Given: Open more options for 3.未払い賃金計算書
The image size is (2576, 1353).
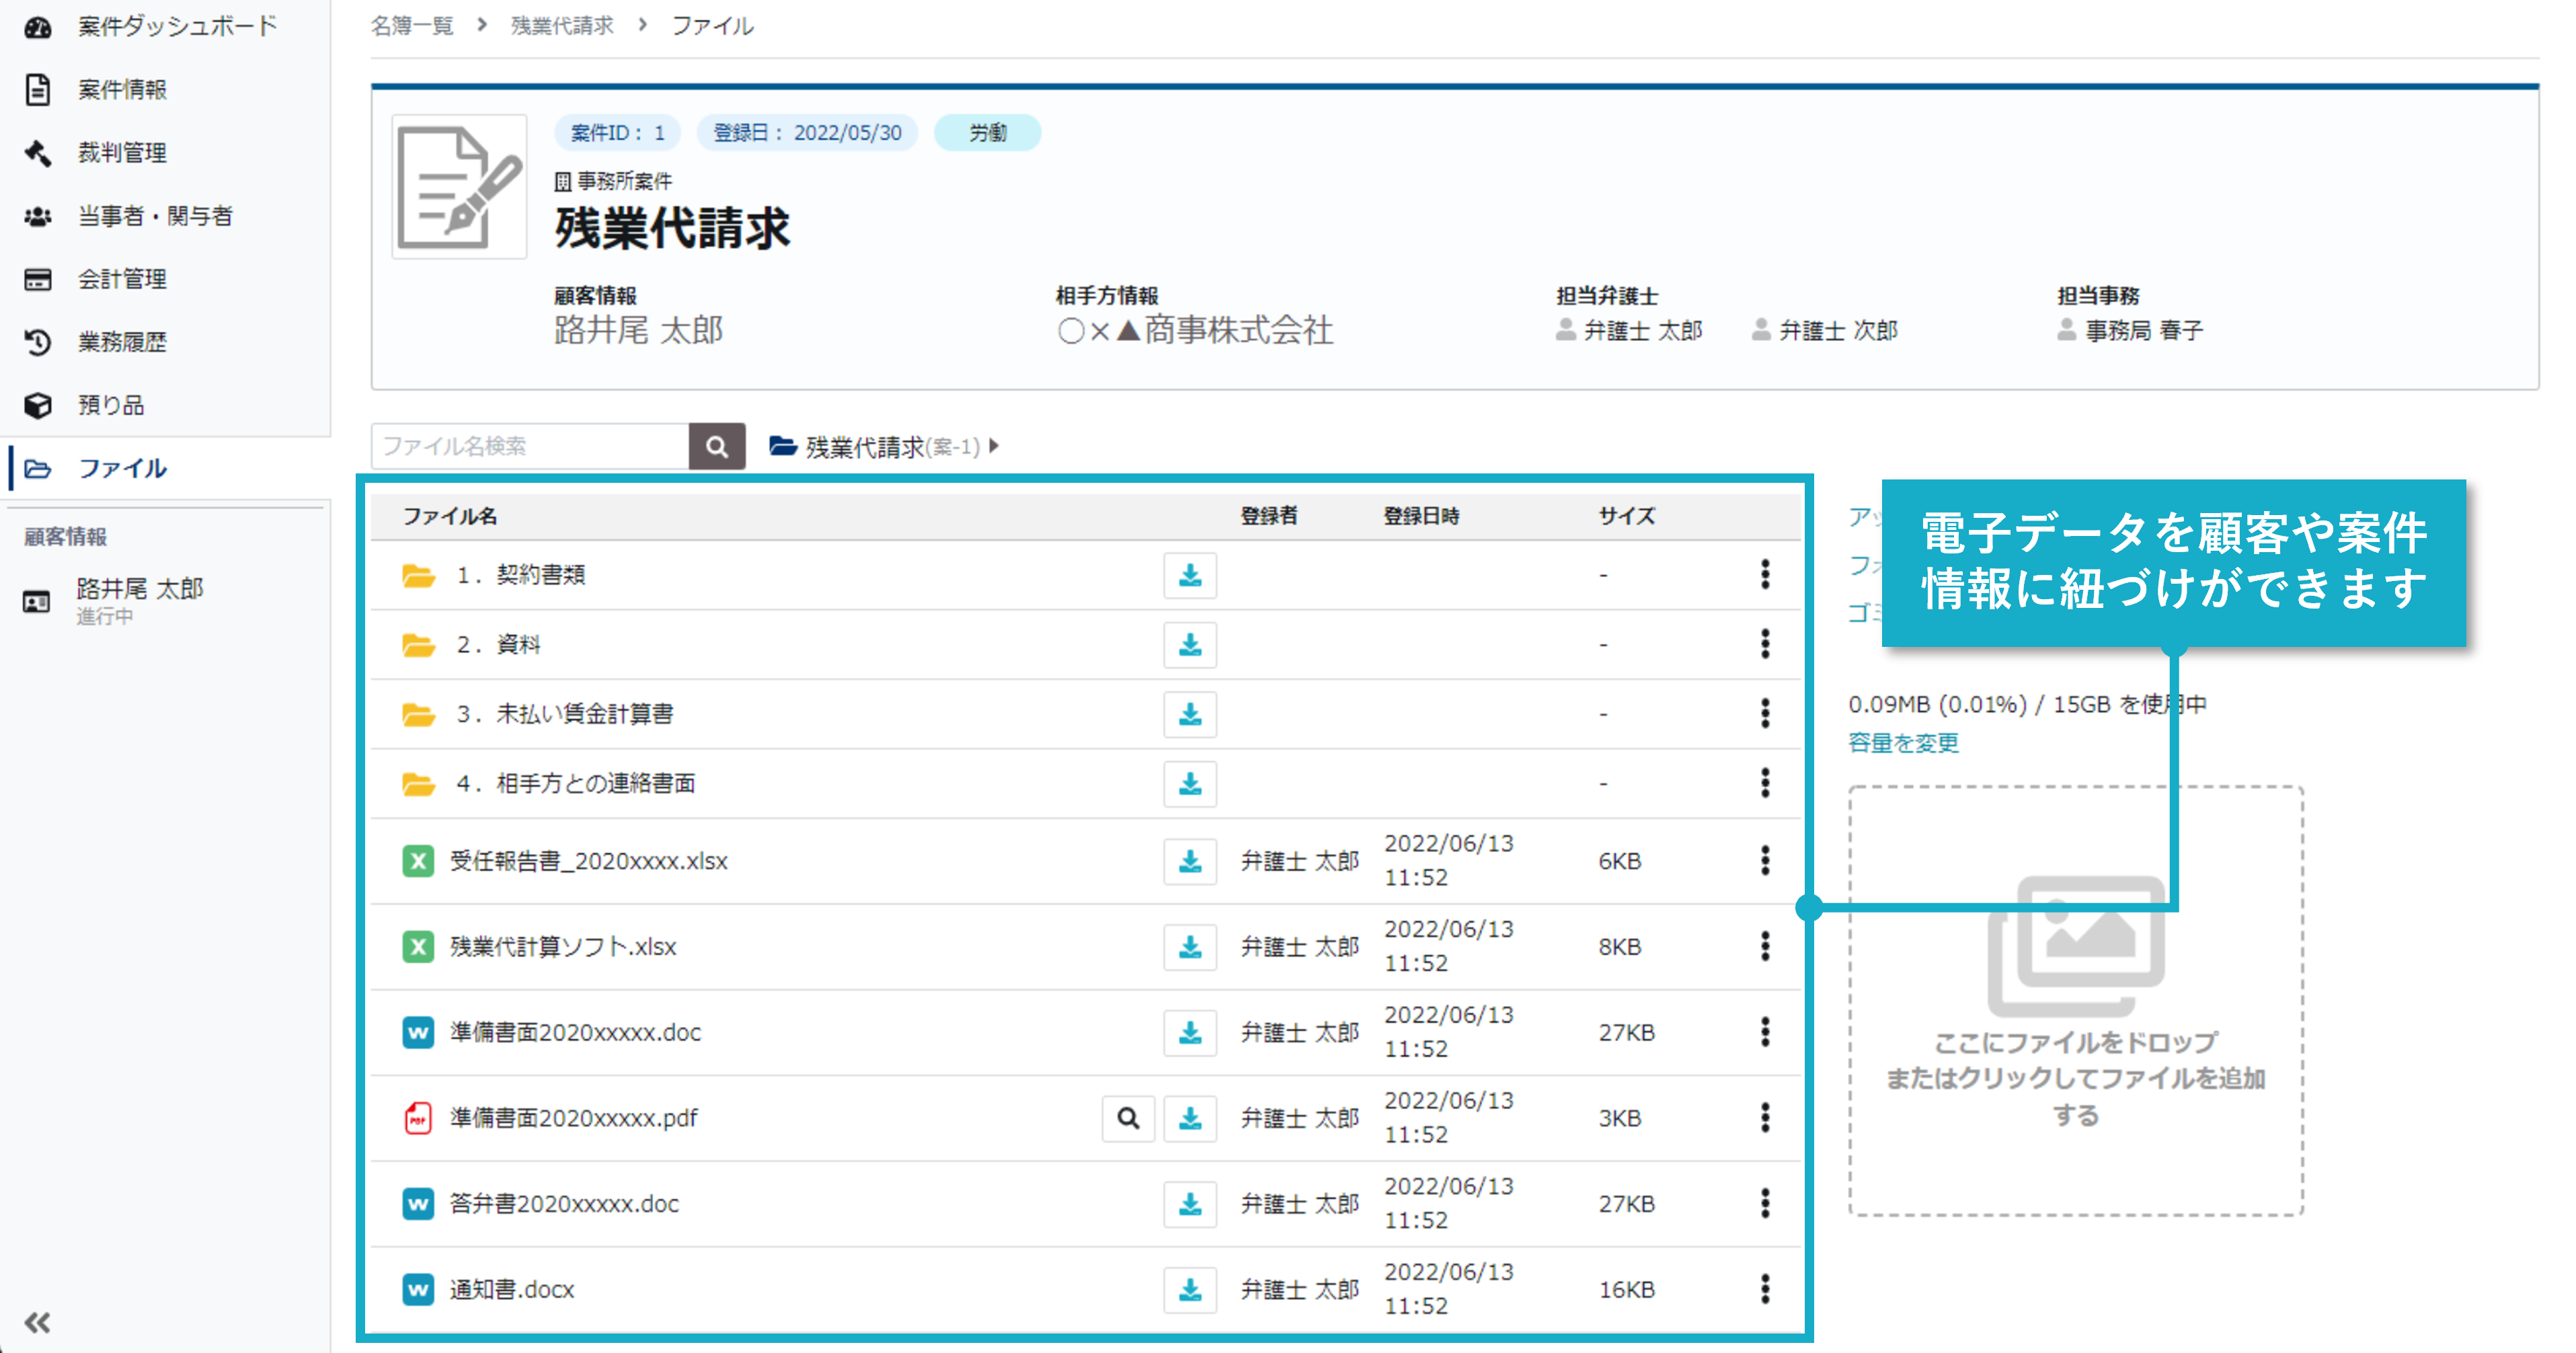Looking at the screenshot, I should pyautogui.click(x=1765, y=713).
